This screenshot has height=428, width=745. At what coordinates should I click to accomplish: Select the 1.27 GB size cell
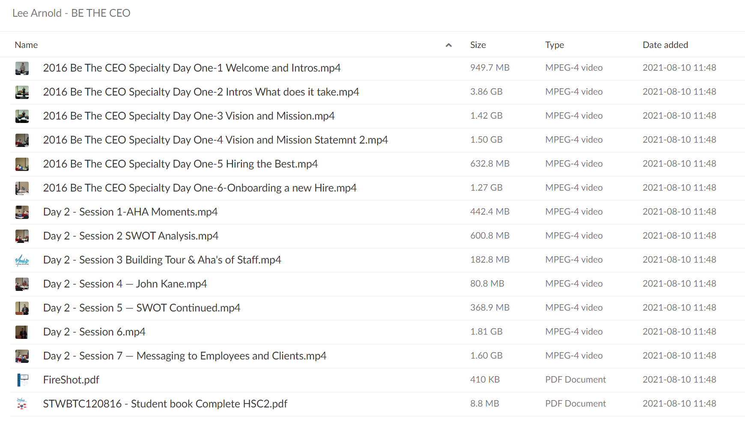click(x=486, y=188)
